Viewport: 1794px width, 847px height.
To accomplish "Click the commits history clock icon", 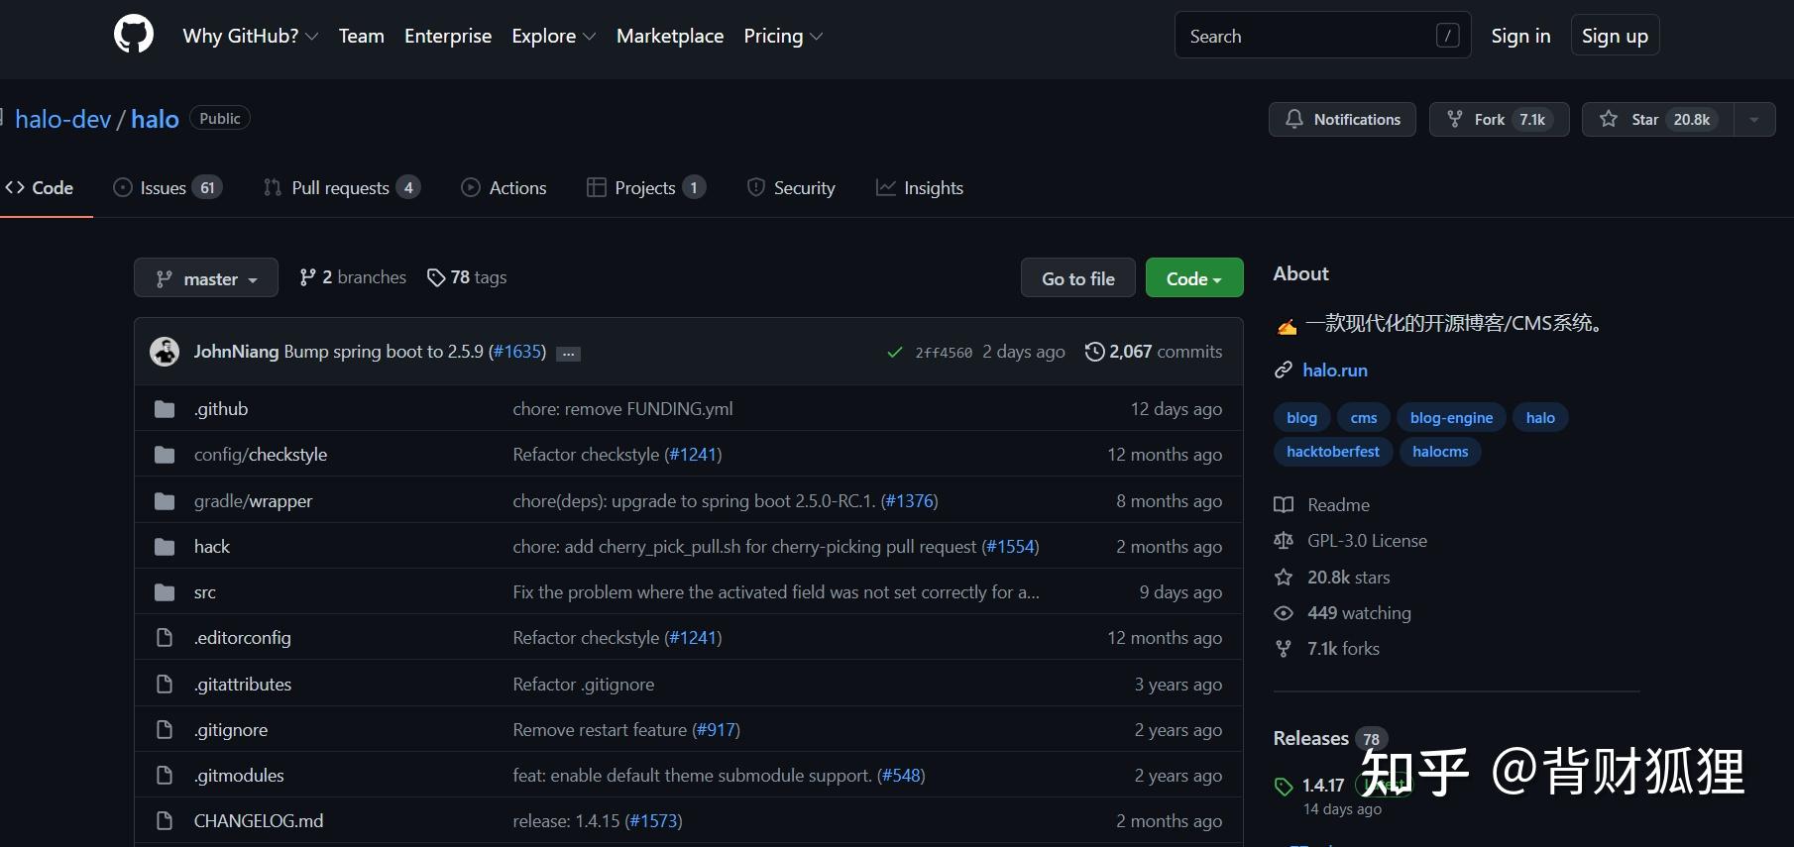I will click(1094, 352).
